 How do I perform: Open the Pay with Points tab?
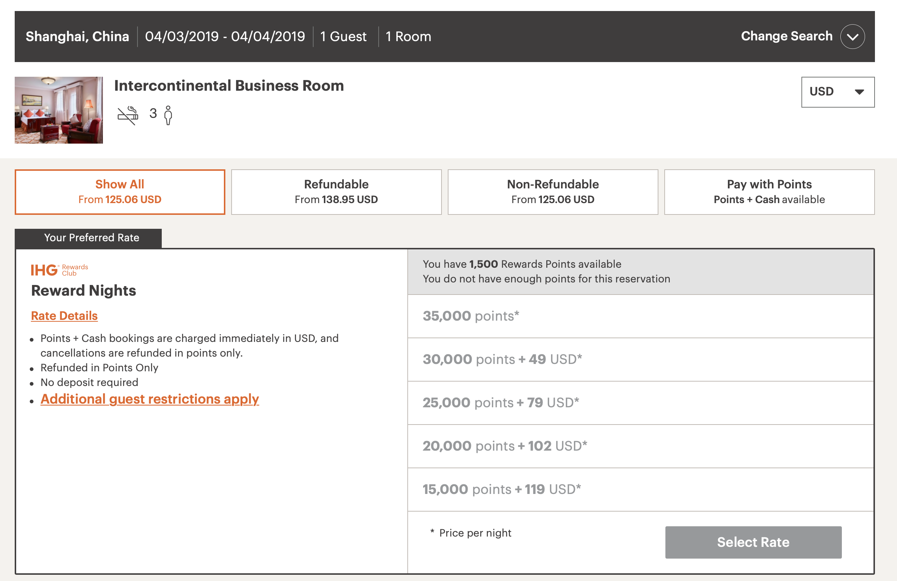769,192
